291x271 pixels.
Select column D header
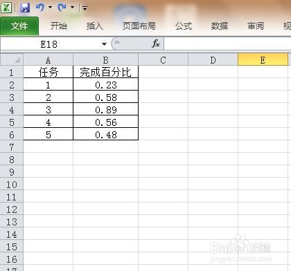click(213, 60)
